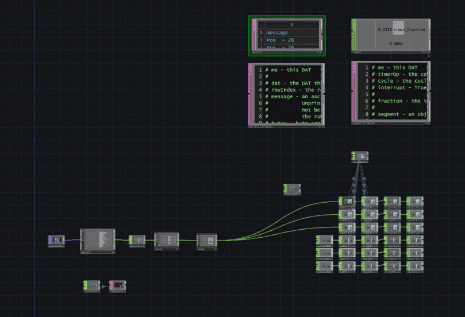Image resolution: width=465 pixels, height=317 pixels.
Task: Select the top-right node in the CHOP grid
Action: tap(415, 202)
